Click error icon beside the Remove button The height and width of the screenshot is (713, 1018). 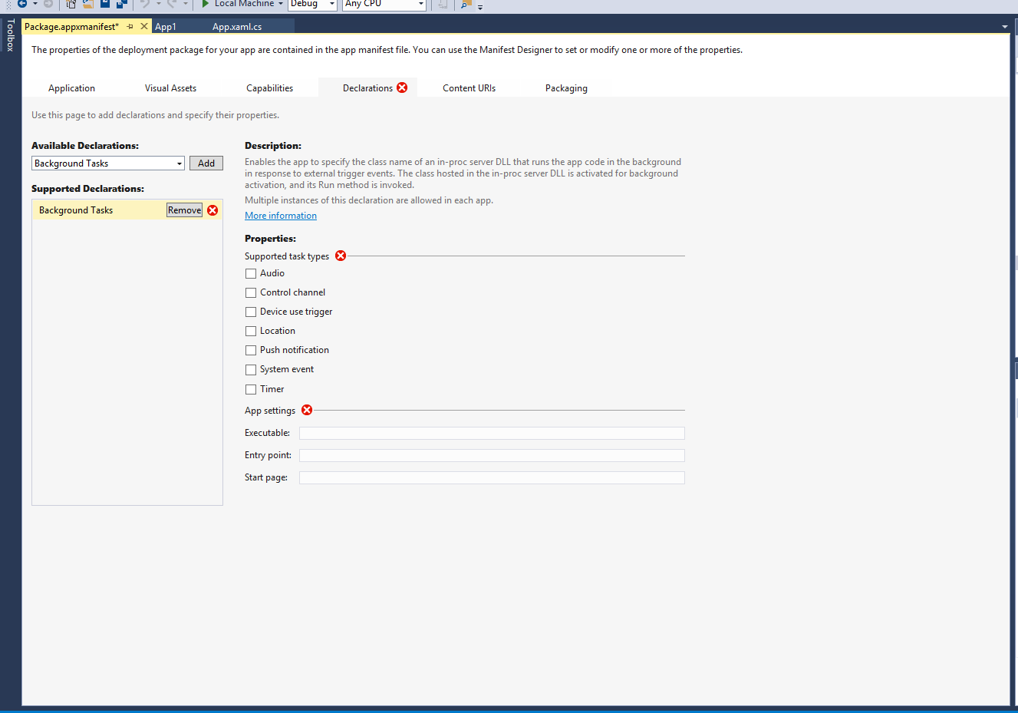[212, 210]
